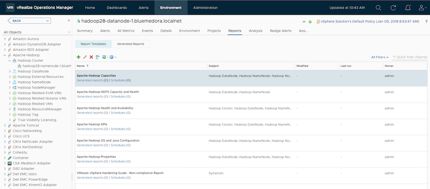430x189 pixels.
Task: Add a new report template
Action: click(78, 57)
